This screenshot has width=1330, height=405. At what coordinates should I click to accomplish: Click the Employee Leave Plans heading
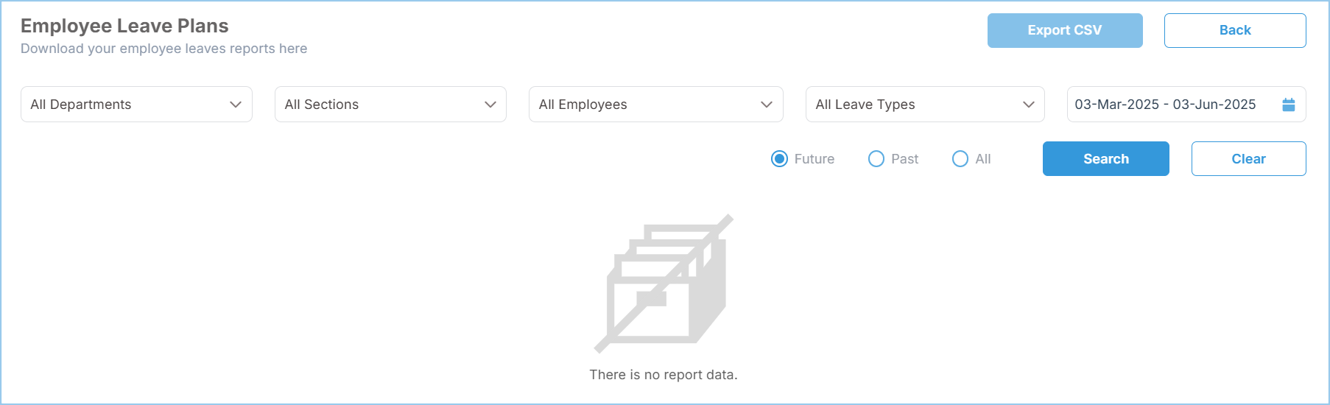[124, 26]
